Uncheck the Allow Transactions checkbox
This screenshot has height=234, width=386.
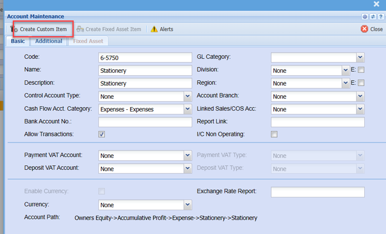102,134
